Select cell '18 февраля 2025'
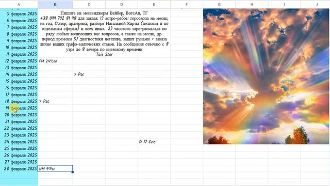The image size is (330, 186). click(x=19, y=101)
